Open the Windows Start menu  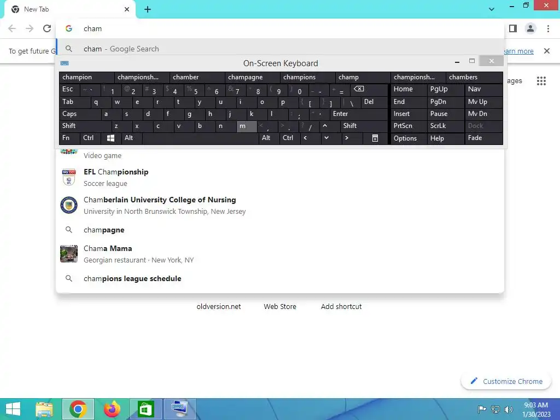pos(13,409)
